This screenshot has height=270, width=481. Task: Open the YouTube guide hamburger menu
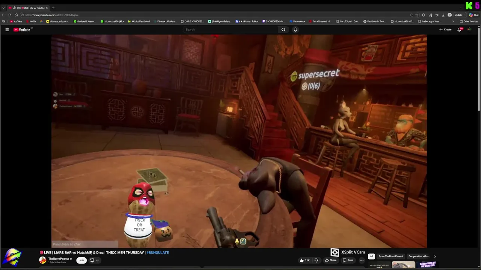coord(7,30)
